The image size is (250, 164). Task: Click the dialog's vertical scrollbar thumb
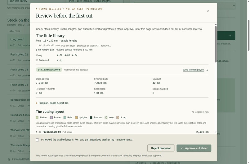[x=216, y=44]
